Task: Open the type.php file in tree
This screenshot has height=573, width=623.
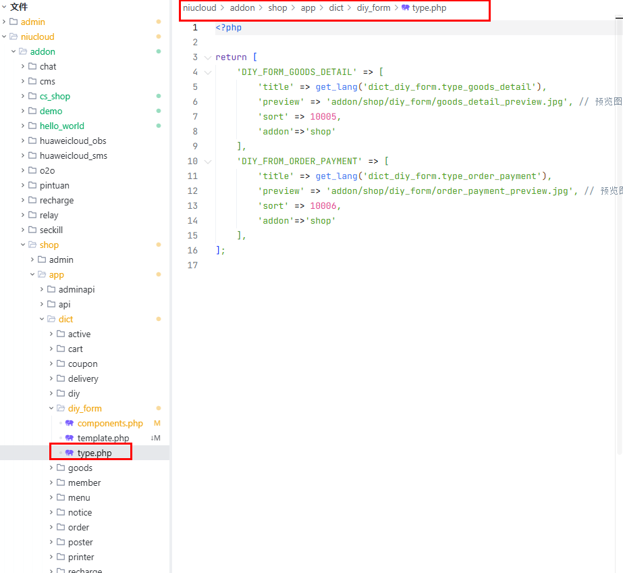Action: click(x=94, y=453)
